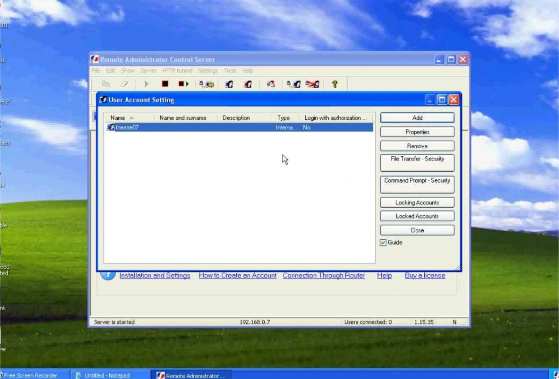The height and width of the screenshot is (379, 559).
Task: Click the Add button
Action: tap(417, 118)
